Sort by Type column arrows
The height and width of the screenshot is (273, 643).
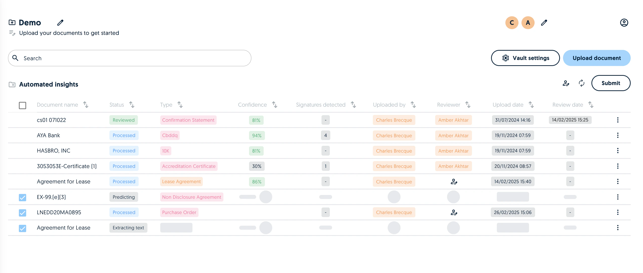[180, 105]
